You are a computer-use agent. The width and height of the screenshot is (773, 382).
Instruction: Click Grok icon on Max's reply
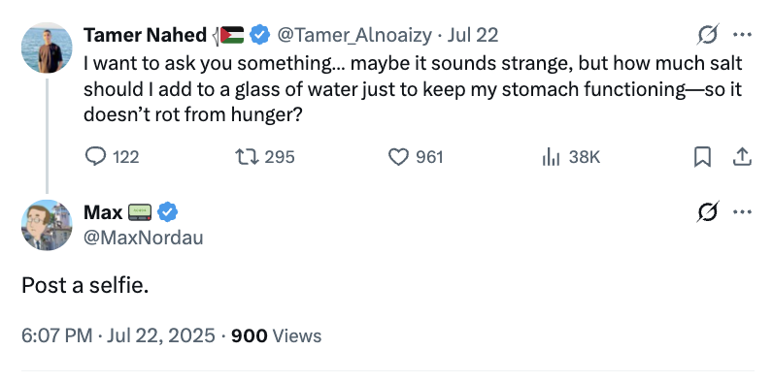tap(708, 211)
